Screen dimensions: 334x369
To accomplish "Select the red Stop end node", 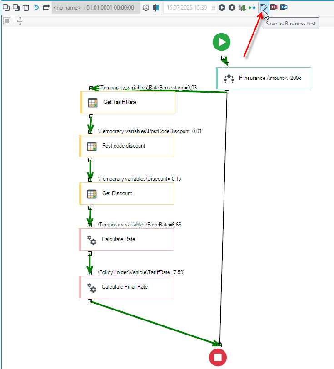I will click(x=218, y=358).
